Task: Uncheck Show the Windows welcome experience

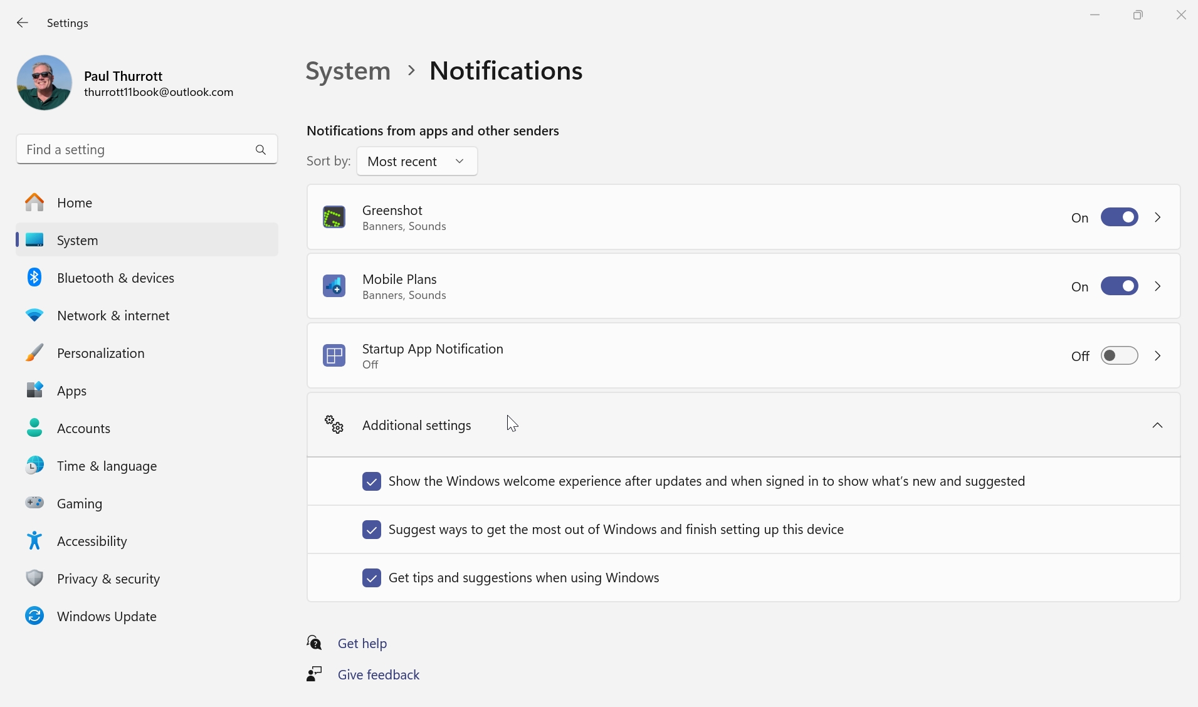Action: click(x=372, y=481)
